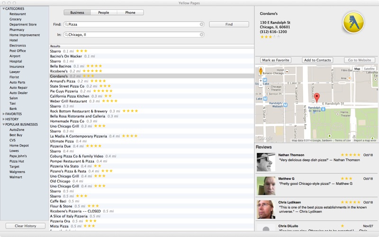Open Matthew G's reviewer photo

coord(266,186)
